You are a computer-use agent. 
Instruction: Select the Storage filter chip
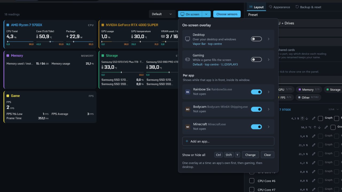[333, 90]
